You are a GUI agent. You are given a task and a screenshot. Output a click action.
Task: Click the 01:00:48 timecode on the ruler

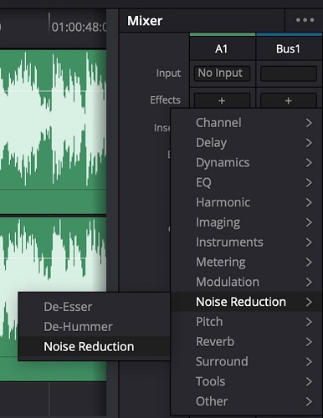tap(79, 27)
